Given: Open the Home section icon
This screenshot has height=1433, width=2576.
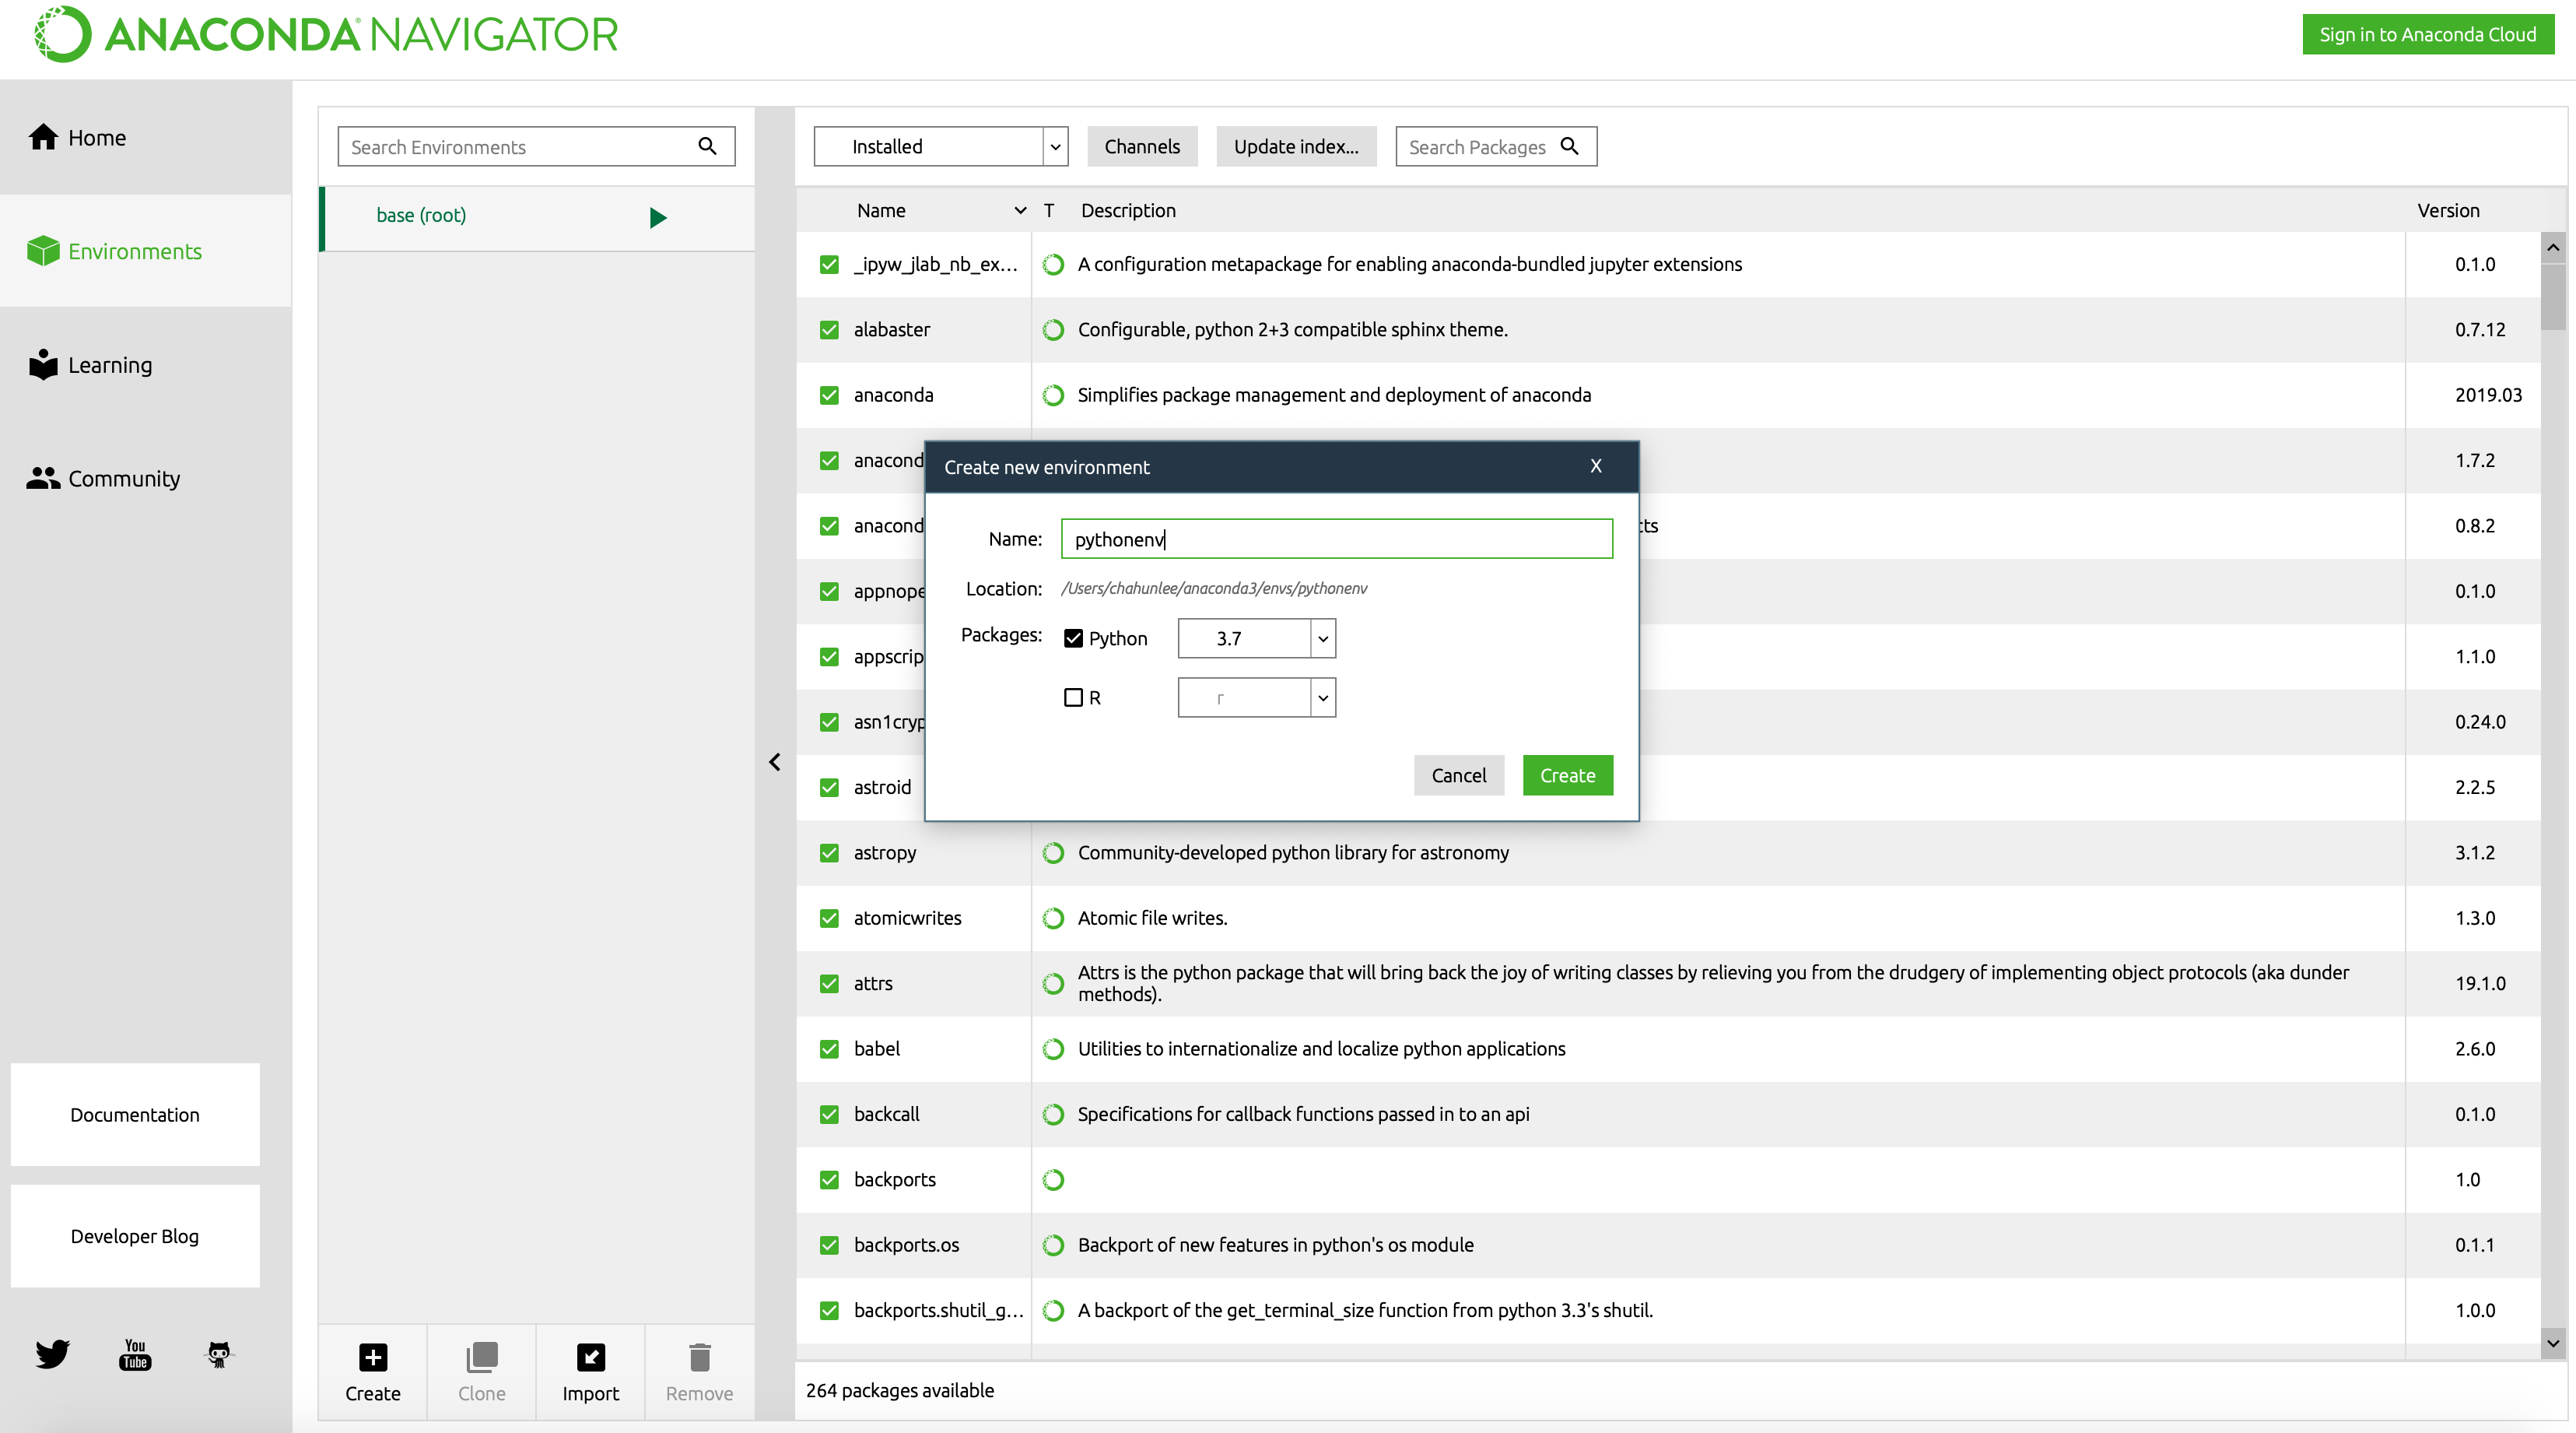Looking at the screenshot, I should [43, 137].
